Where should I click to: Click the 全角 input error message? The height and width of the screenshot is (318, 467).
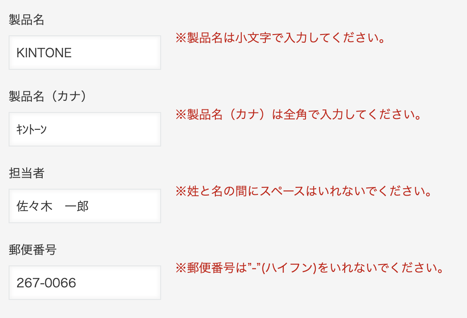coord(298,115)
